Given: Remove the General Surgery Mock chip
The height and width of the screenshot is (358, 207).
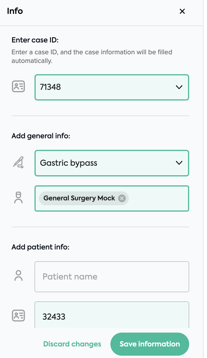Looking at the screenshot, I should [122, 198].
